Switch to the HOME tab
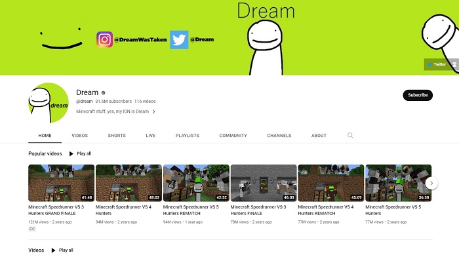Screen dimensions: 459x257 point(45,136)
